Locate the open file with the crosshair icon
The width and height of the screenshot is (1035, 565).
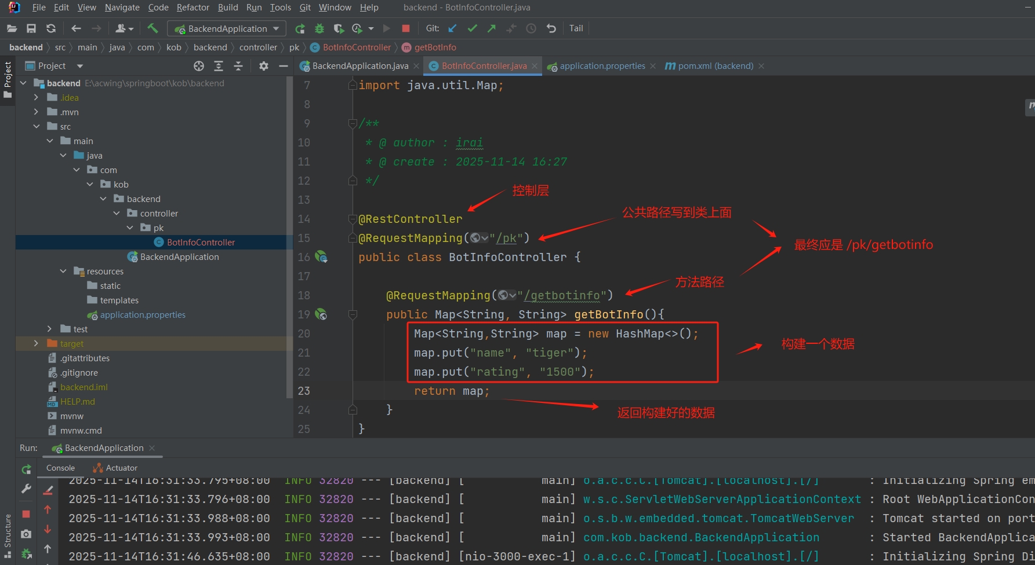(x=199, y=66)
